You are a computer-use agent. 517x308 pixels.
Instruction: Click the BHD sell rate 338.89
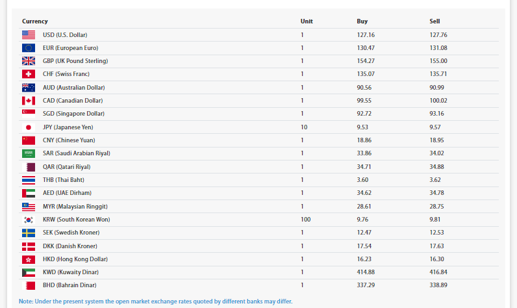coord(439,285)
